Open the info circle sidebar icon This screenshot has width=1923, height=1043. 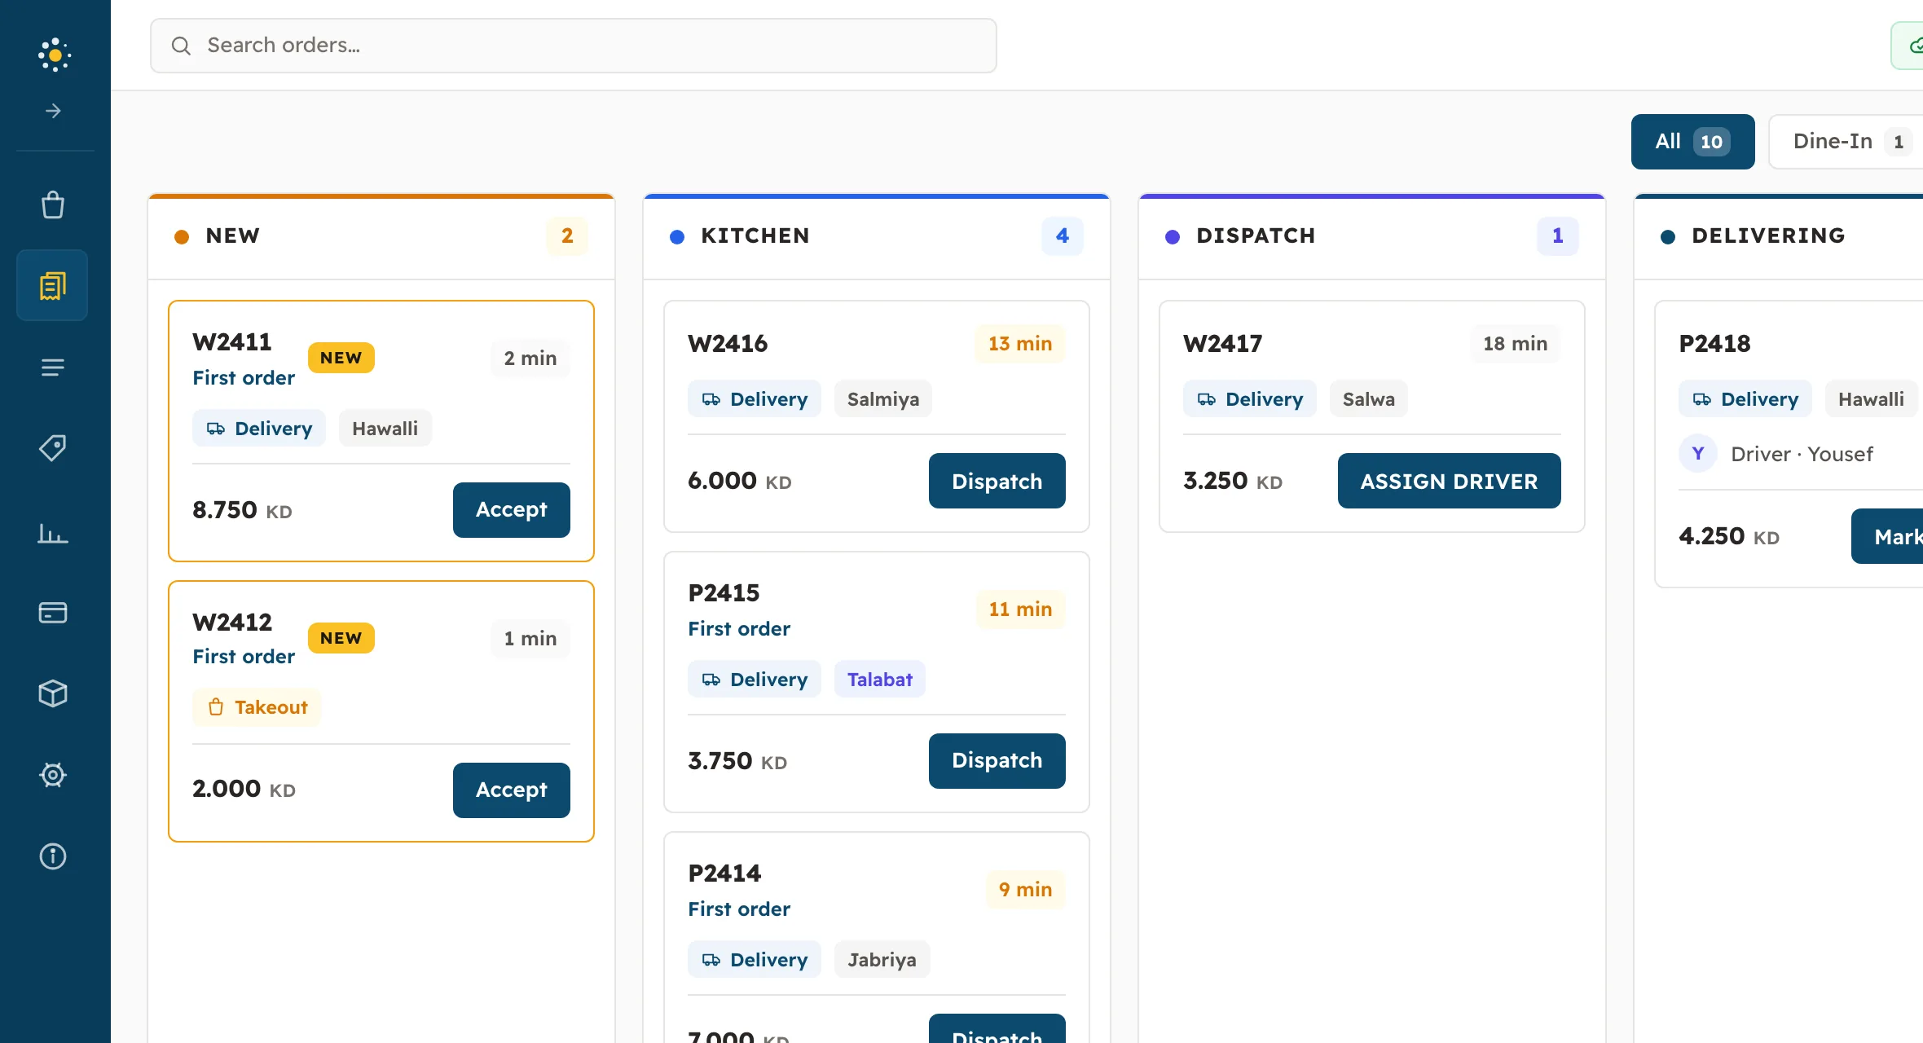(x=53, y=856)
